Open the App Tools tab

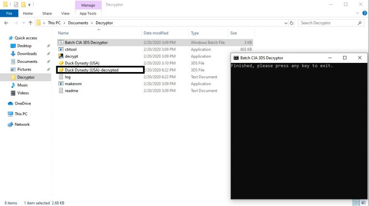pyautogui.click(x=88, y=13)
